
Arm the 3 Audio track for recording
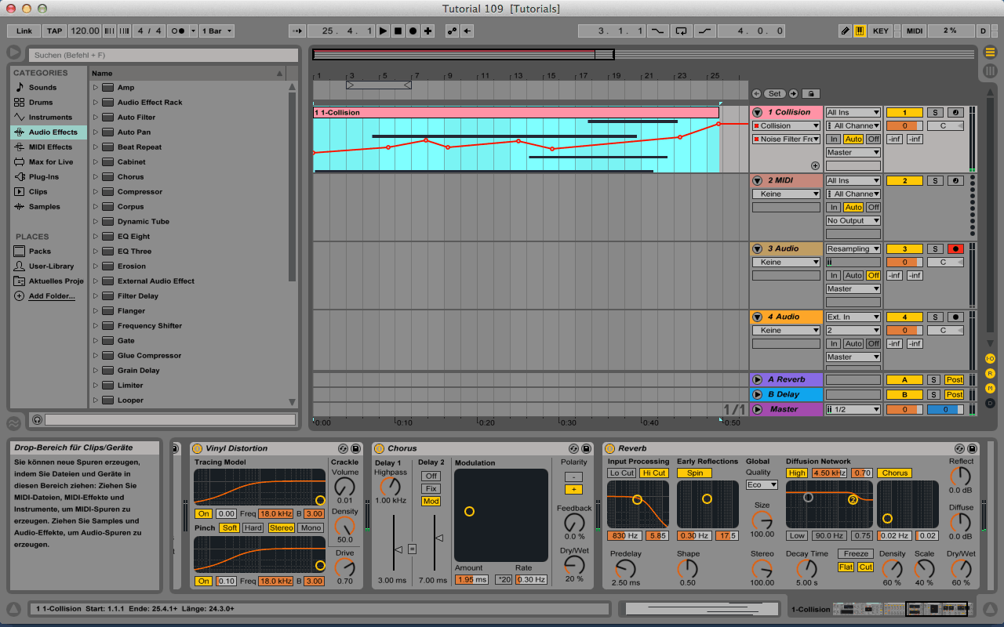pos(955,249)
